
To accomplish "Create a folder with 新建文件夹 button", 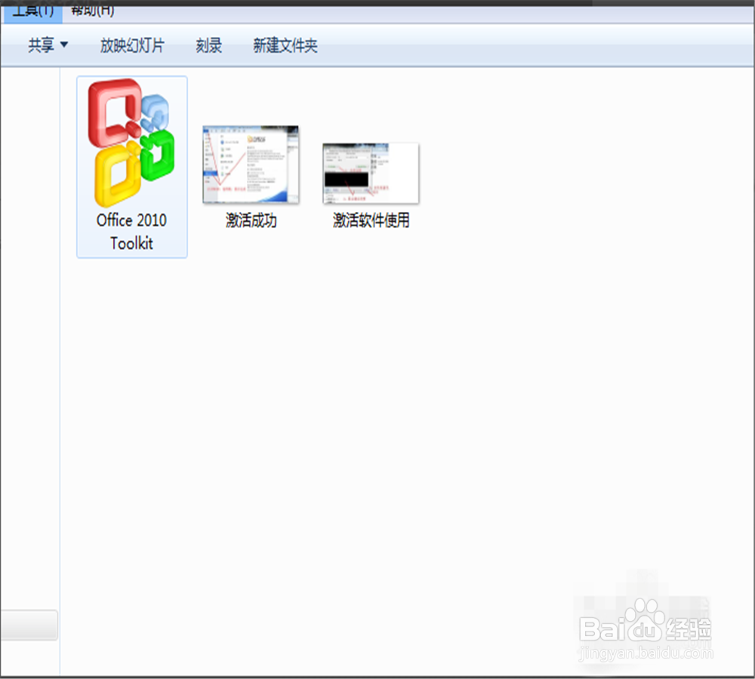I will pyautogui.click(x=285, y=45).
